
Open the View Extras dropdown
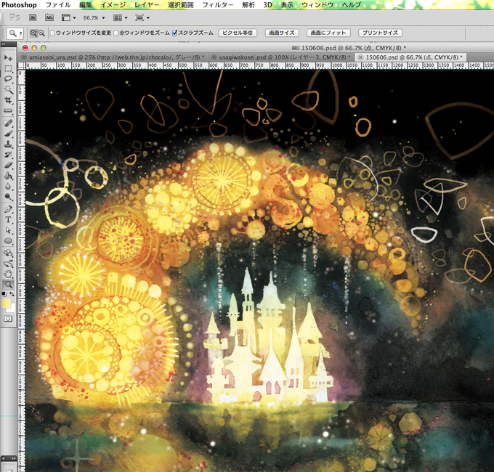(x=69, y=18)
